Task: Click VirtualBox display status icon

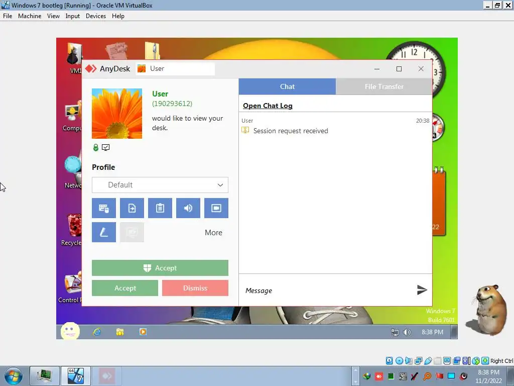Action: (447, 361)
